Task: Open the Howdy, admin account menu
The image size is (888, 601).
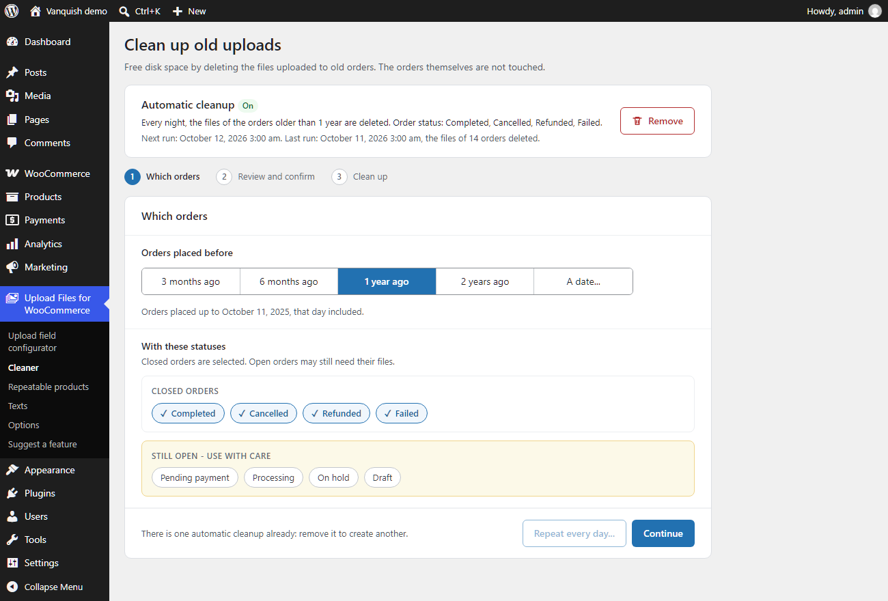Action: pos(844,11)
